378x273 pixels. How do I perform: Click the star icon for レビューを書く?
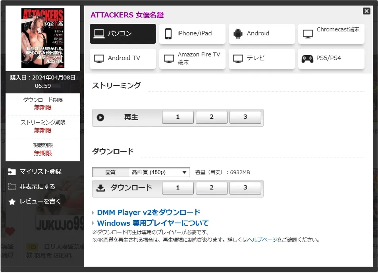[12, 201]
